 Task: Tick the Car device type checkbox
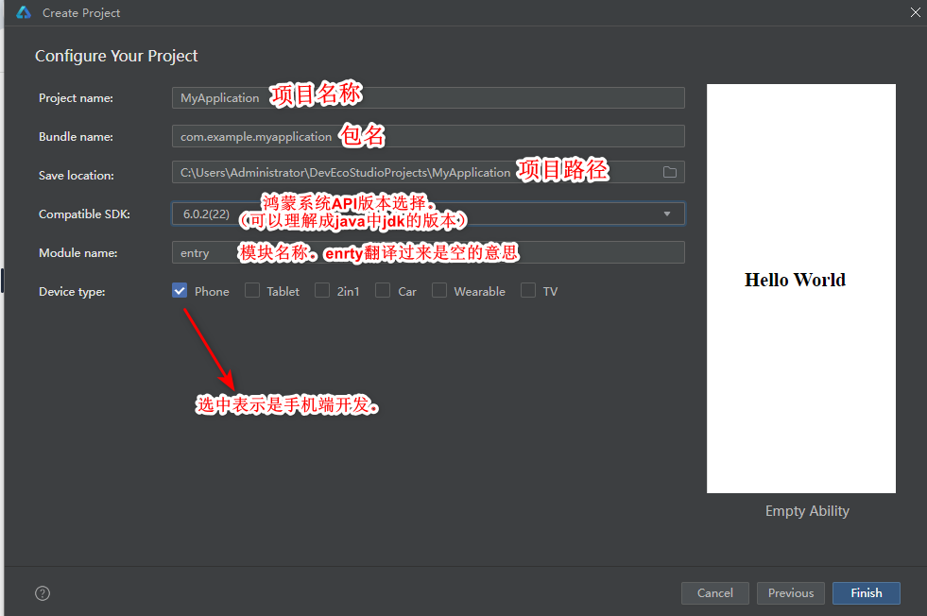pos(383,291)
